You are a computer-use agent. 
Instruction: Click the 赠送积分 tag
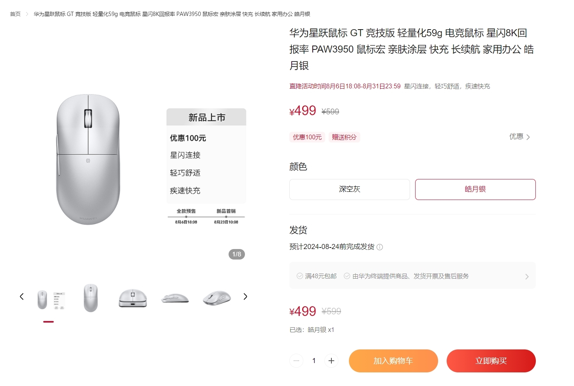344,137
